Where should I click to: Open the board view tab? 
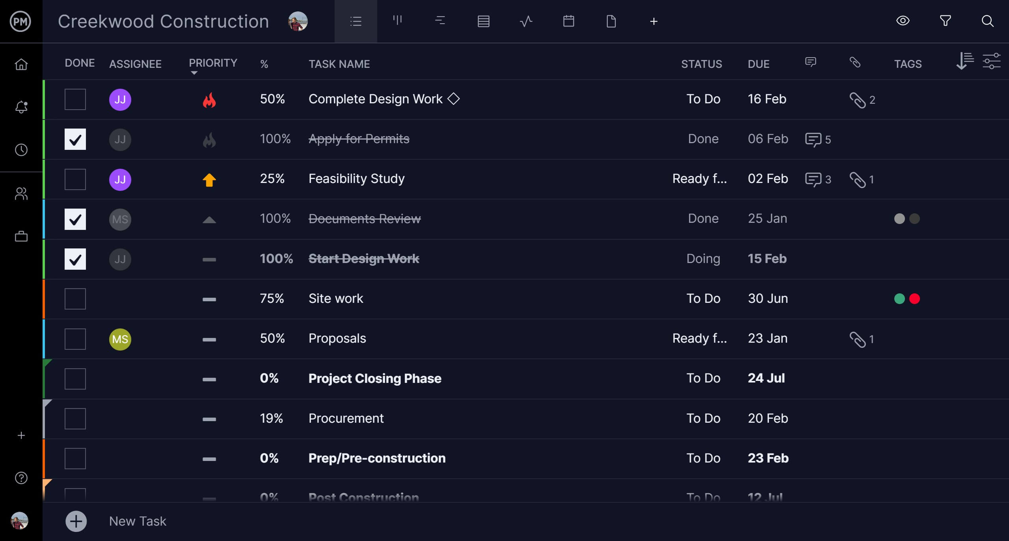(x=398, y=21)
